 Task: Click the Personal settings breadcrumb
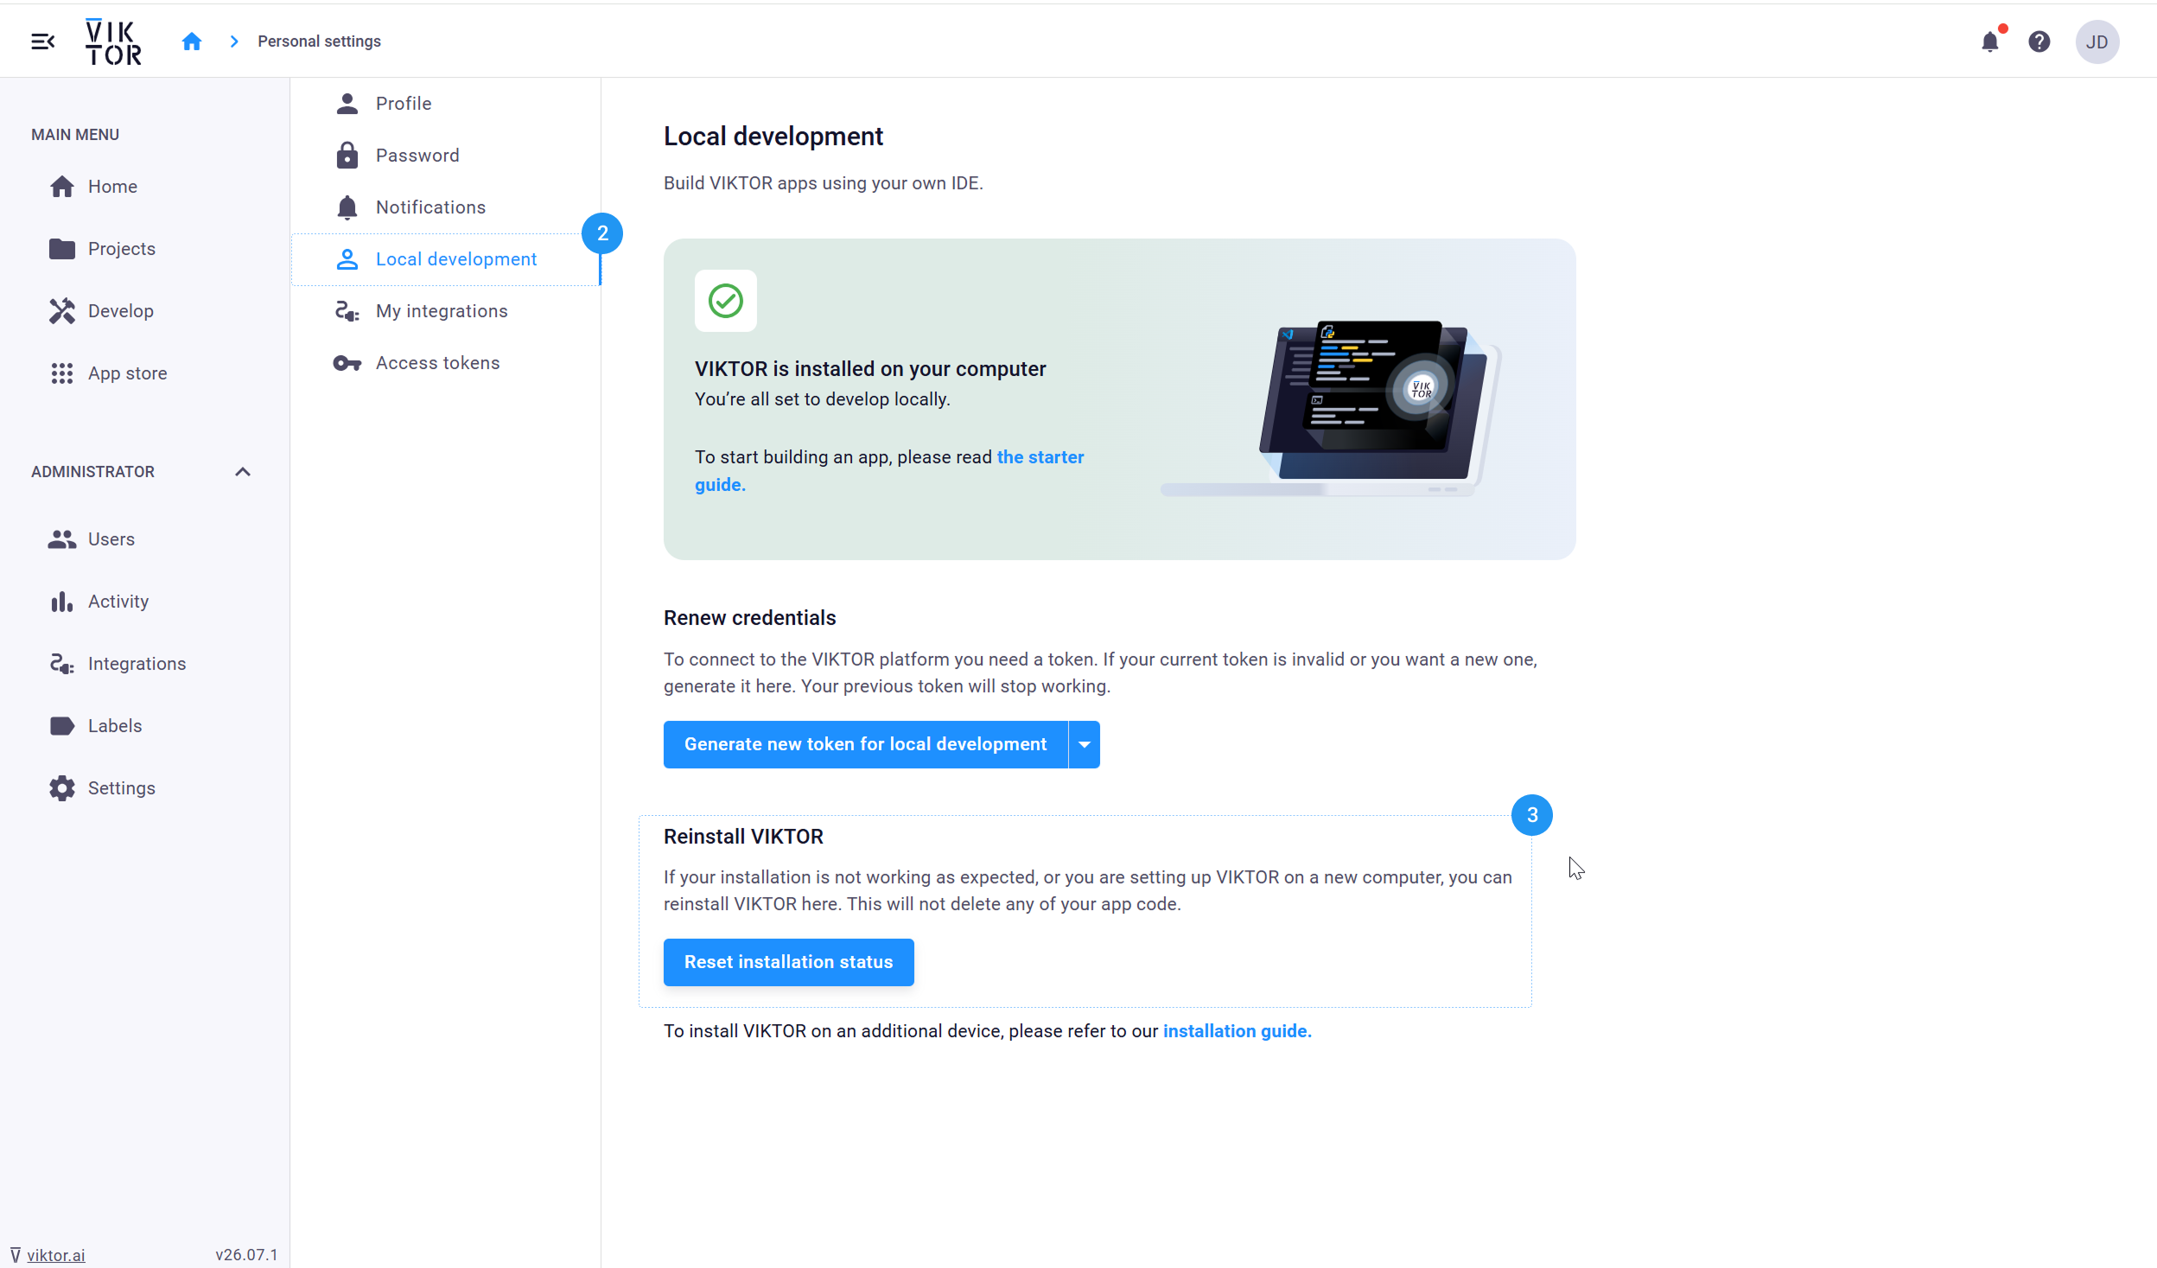click(319, 41)
